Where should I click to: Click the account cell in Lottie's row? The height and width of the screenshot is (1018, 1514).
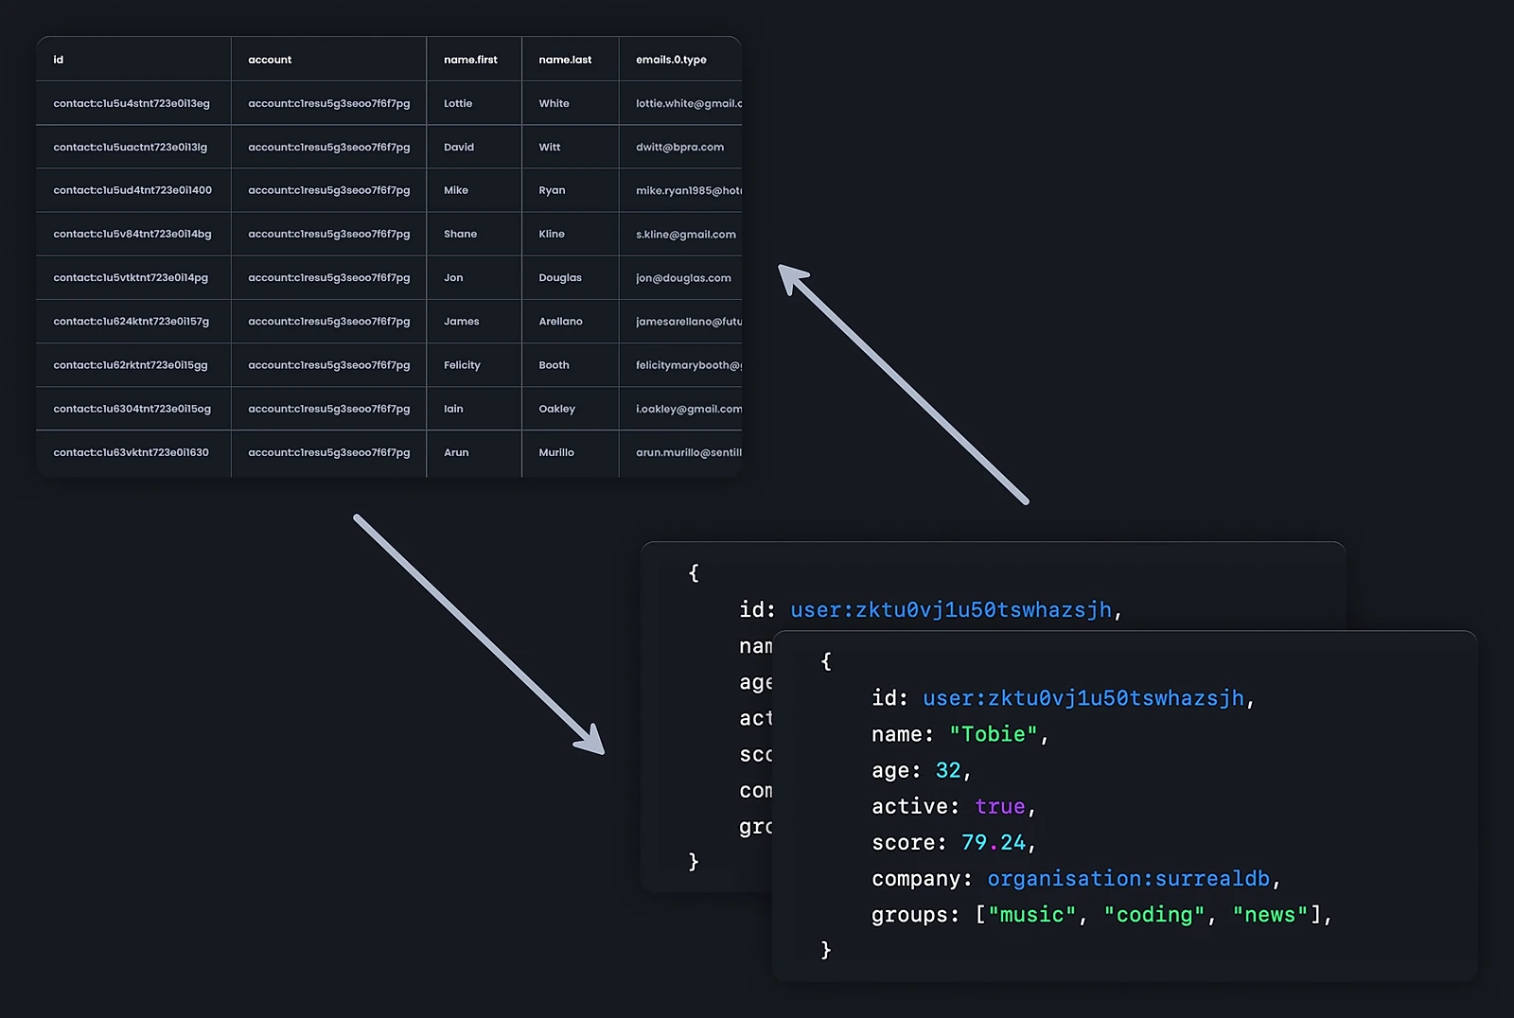pyautogui.click(x=329, y=103)
